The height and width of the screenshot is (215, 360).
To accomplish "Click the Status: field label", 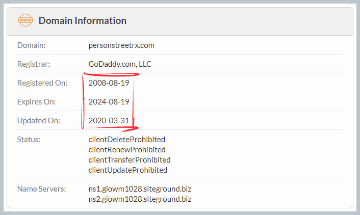I will (x=29, y=140).
